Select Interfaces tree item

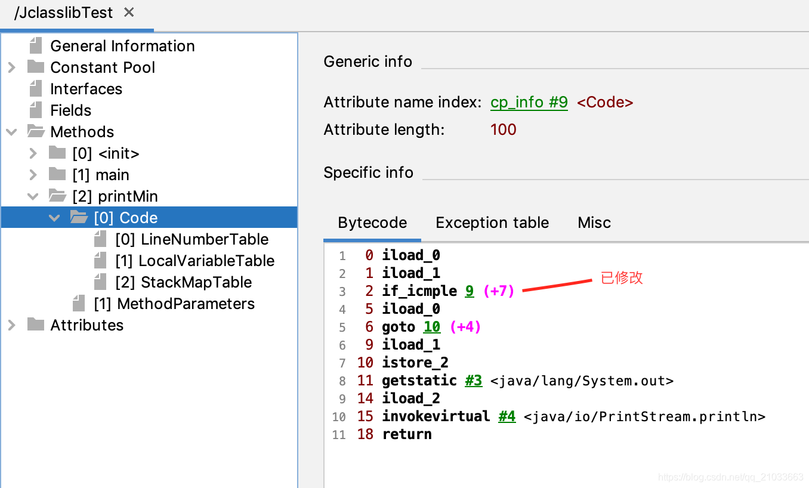pos(86,89)
